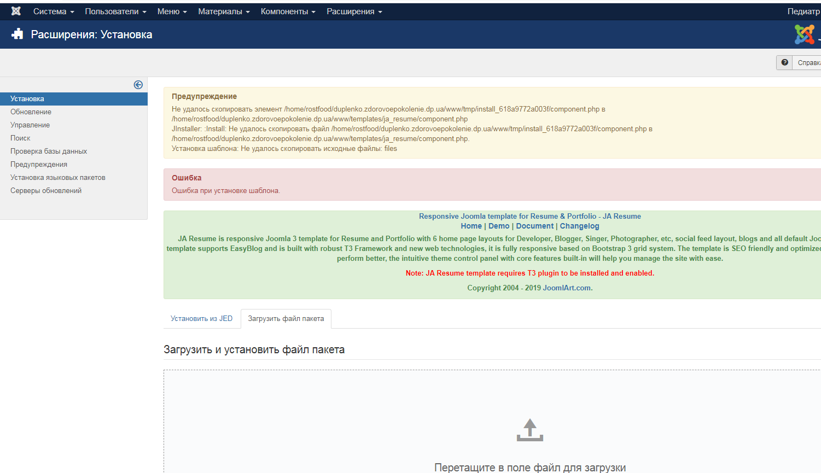Image resolution: width=821 pixels, height=473 pixels.
Task: Open Установка языковых пакетов section
Action: point(58,178)
